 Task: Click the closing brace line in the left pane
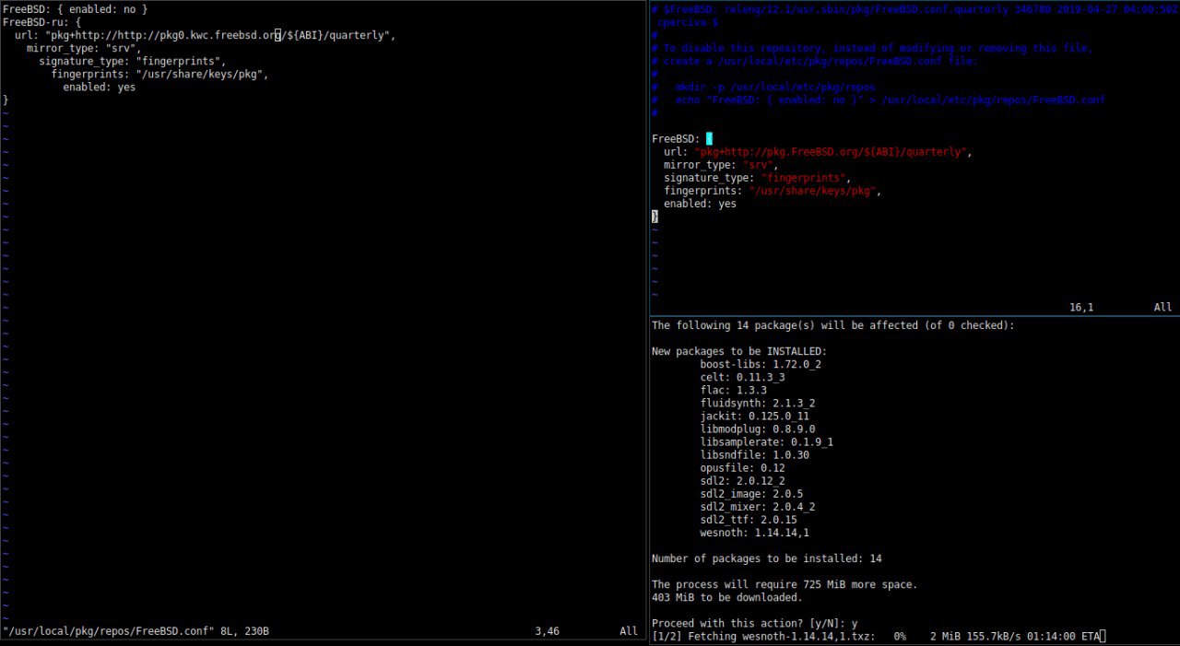(x=6, y=100)
